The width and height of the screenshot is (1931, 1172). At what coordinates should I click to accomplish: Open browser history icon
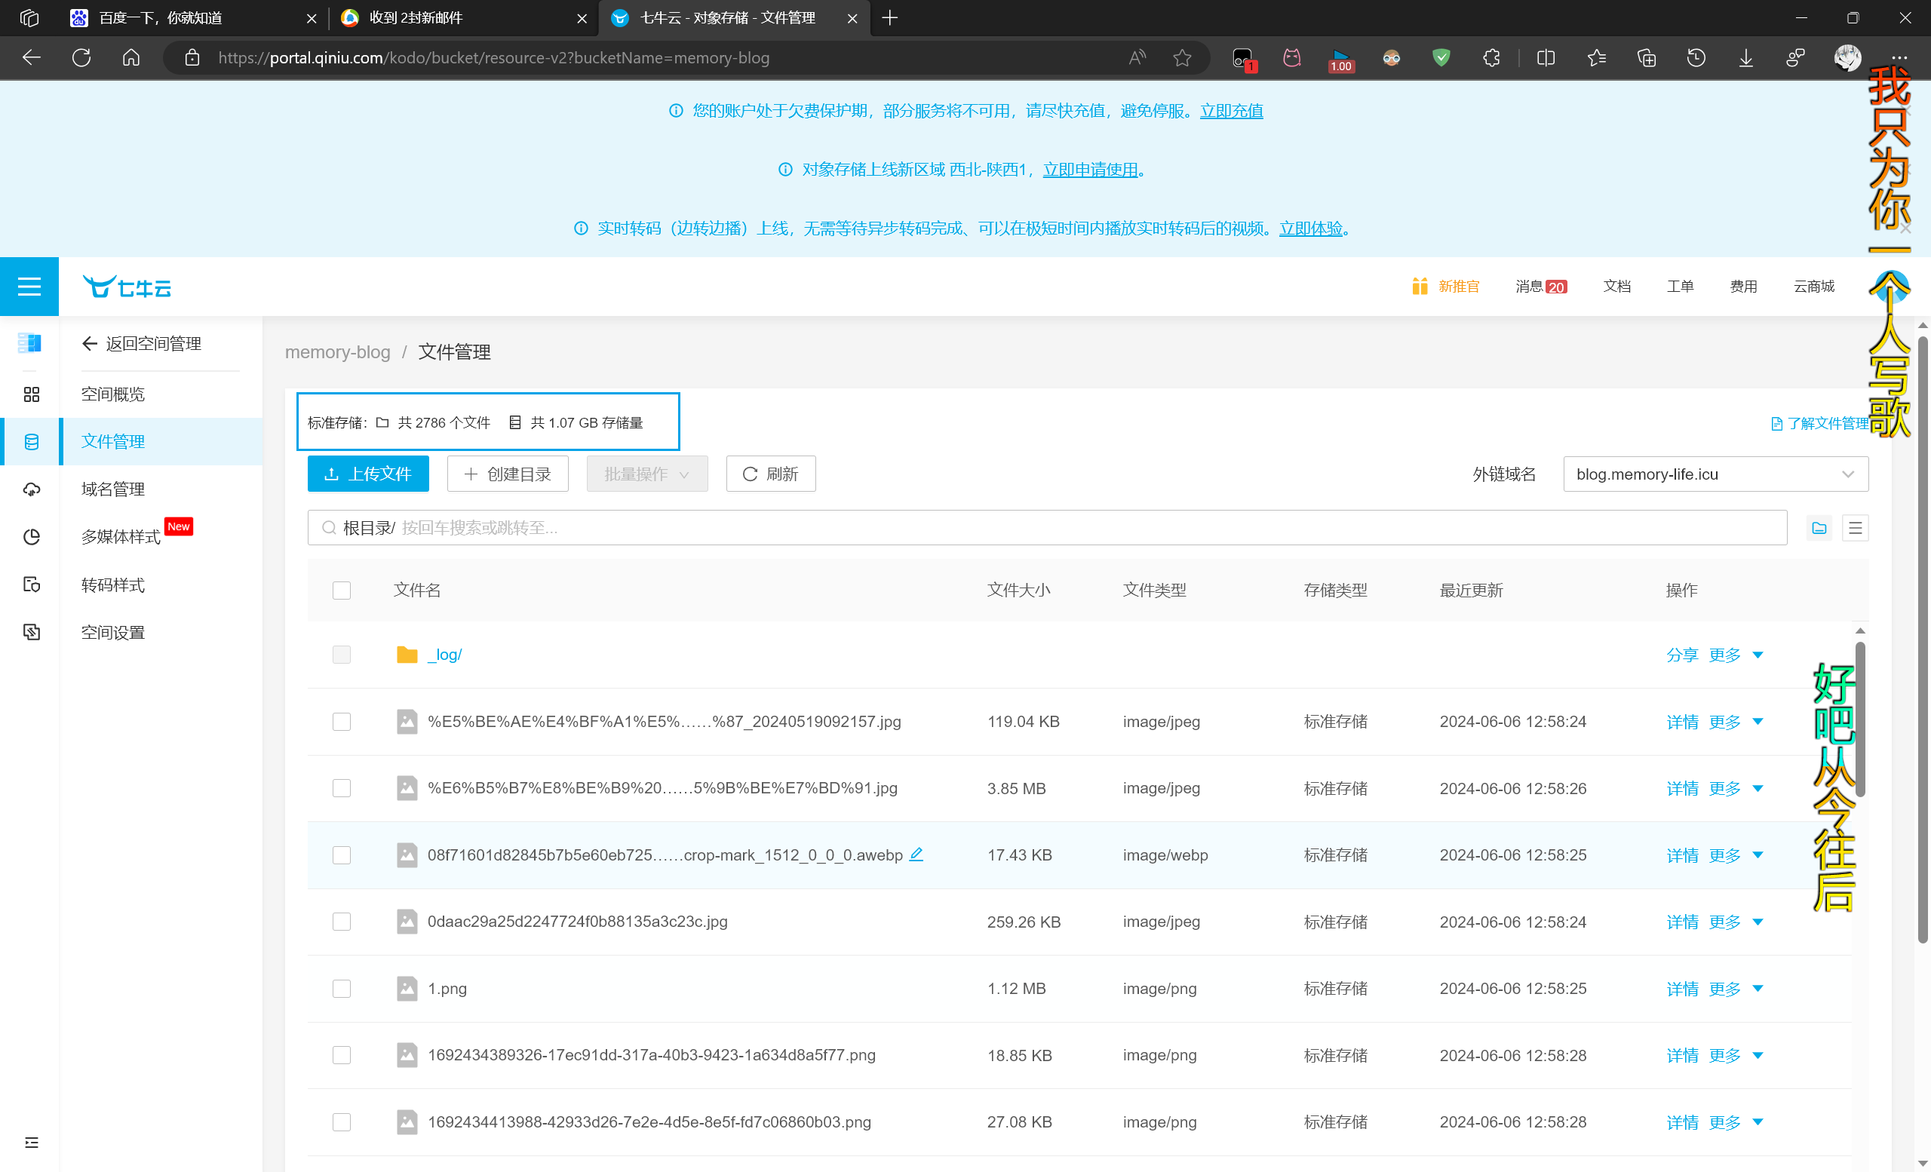(x=1696, y=57)
